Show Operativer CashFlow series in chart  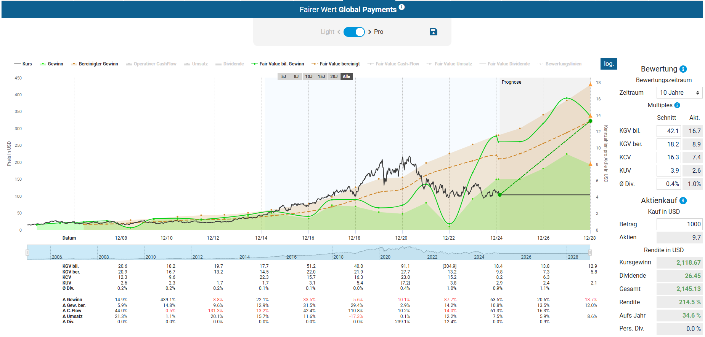151,64
